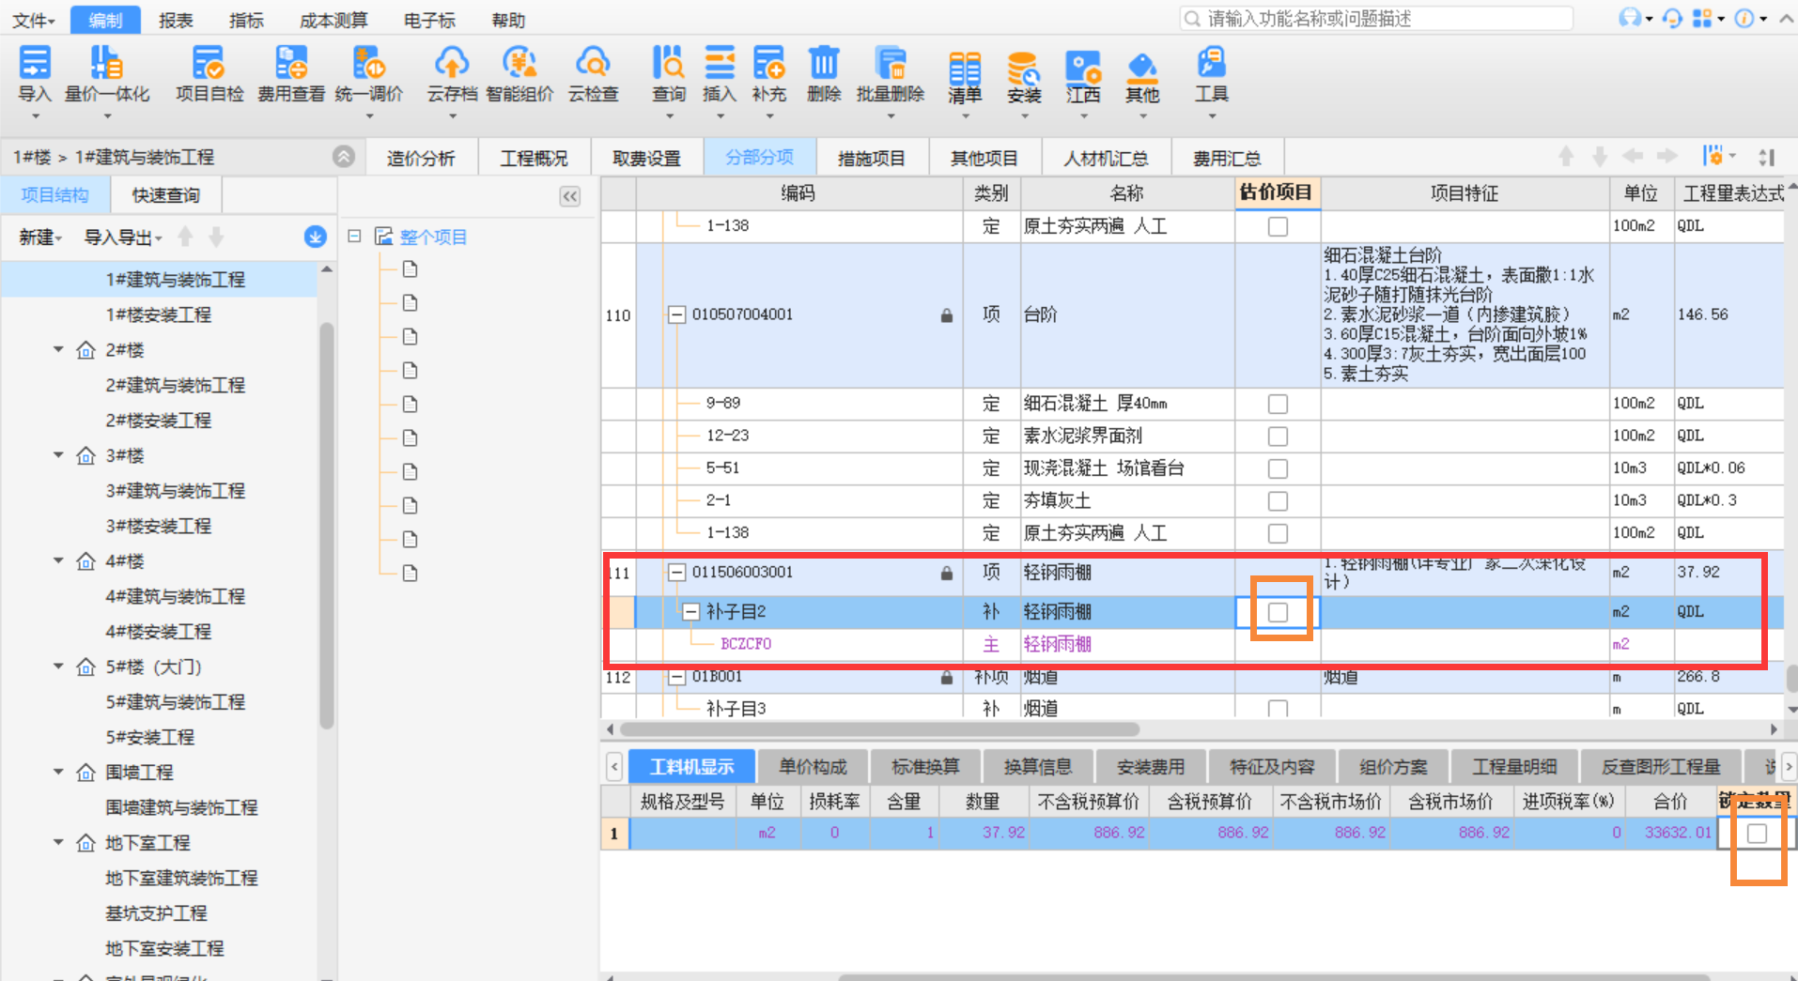Viewport: 1798px width, 981px height.
Task: Toggle 估价项目 checkbox for 12-23 素水泥浆界面剂
Action: 1278,437
